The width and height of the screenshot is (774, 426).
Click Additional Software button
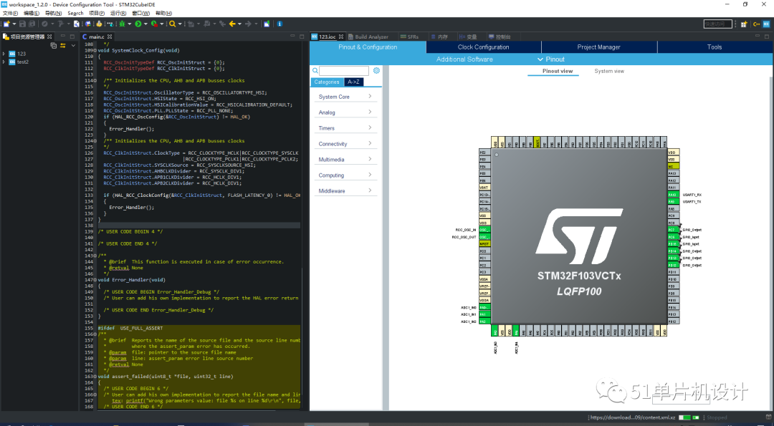pyautogui.click(x=464, y=59)
